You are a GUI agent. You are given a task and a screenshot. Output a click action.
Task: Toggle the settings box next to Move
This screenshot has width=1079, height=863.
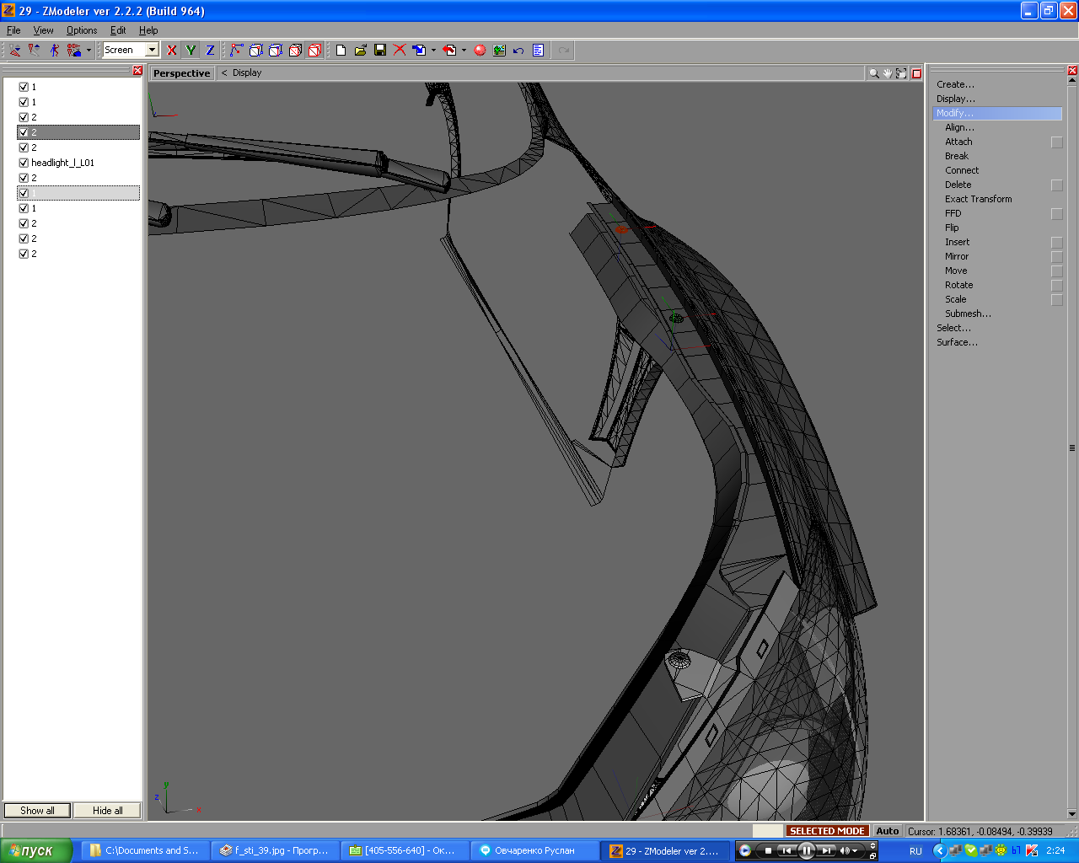coord(1056,271)
